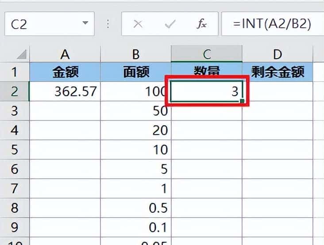The height and width of the screenshot is (245, 324).
Task: Select row 8 header
Action: [15, 208]
